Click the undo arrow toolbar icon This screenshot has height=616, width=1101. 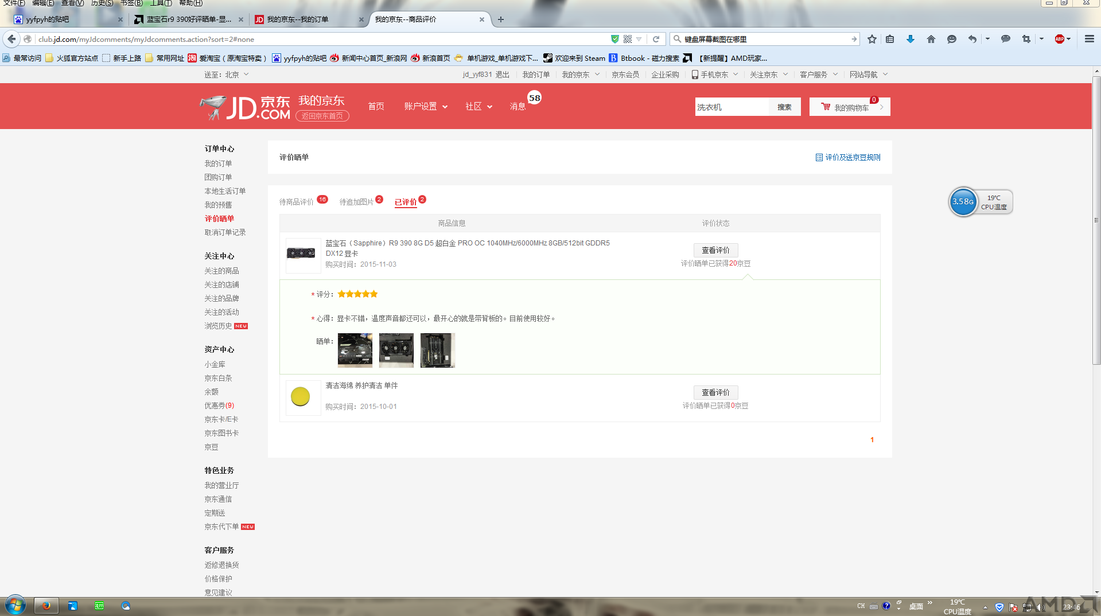(x=972, y=39)
